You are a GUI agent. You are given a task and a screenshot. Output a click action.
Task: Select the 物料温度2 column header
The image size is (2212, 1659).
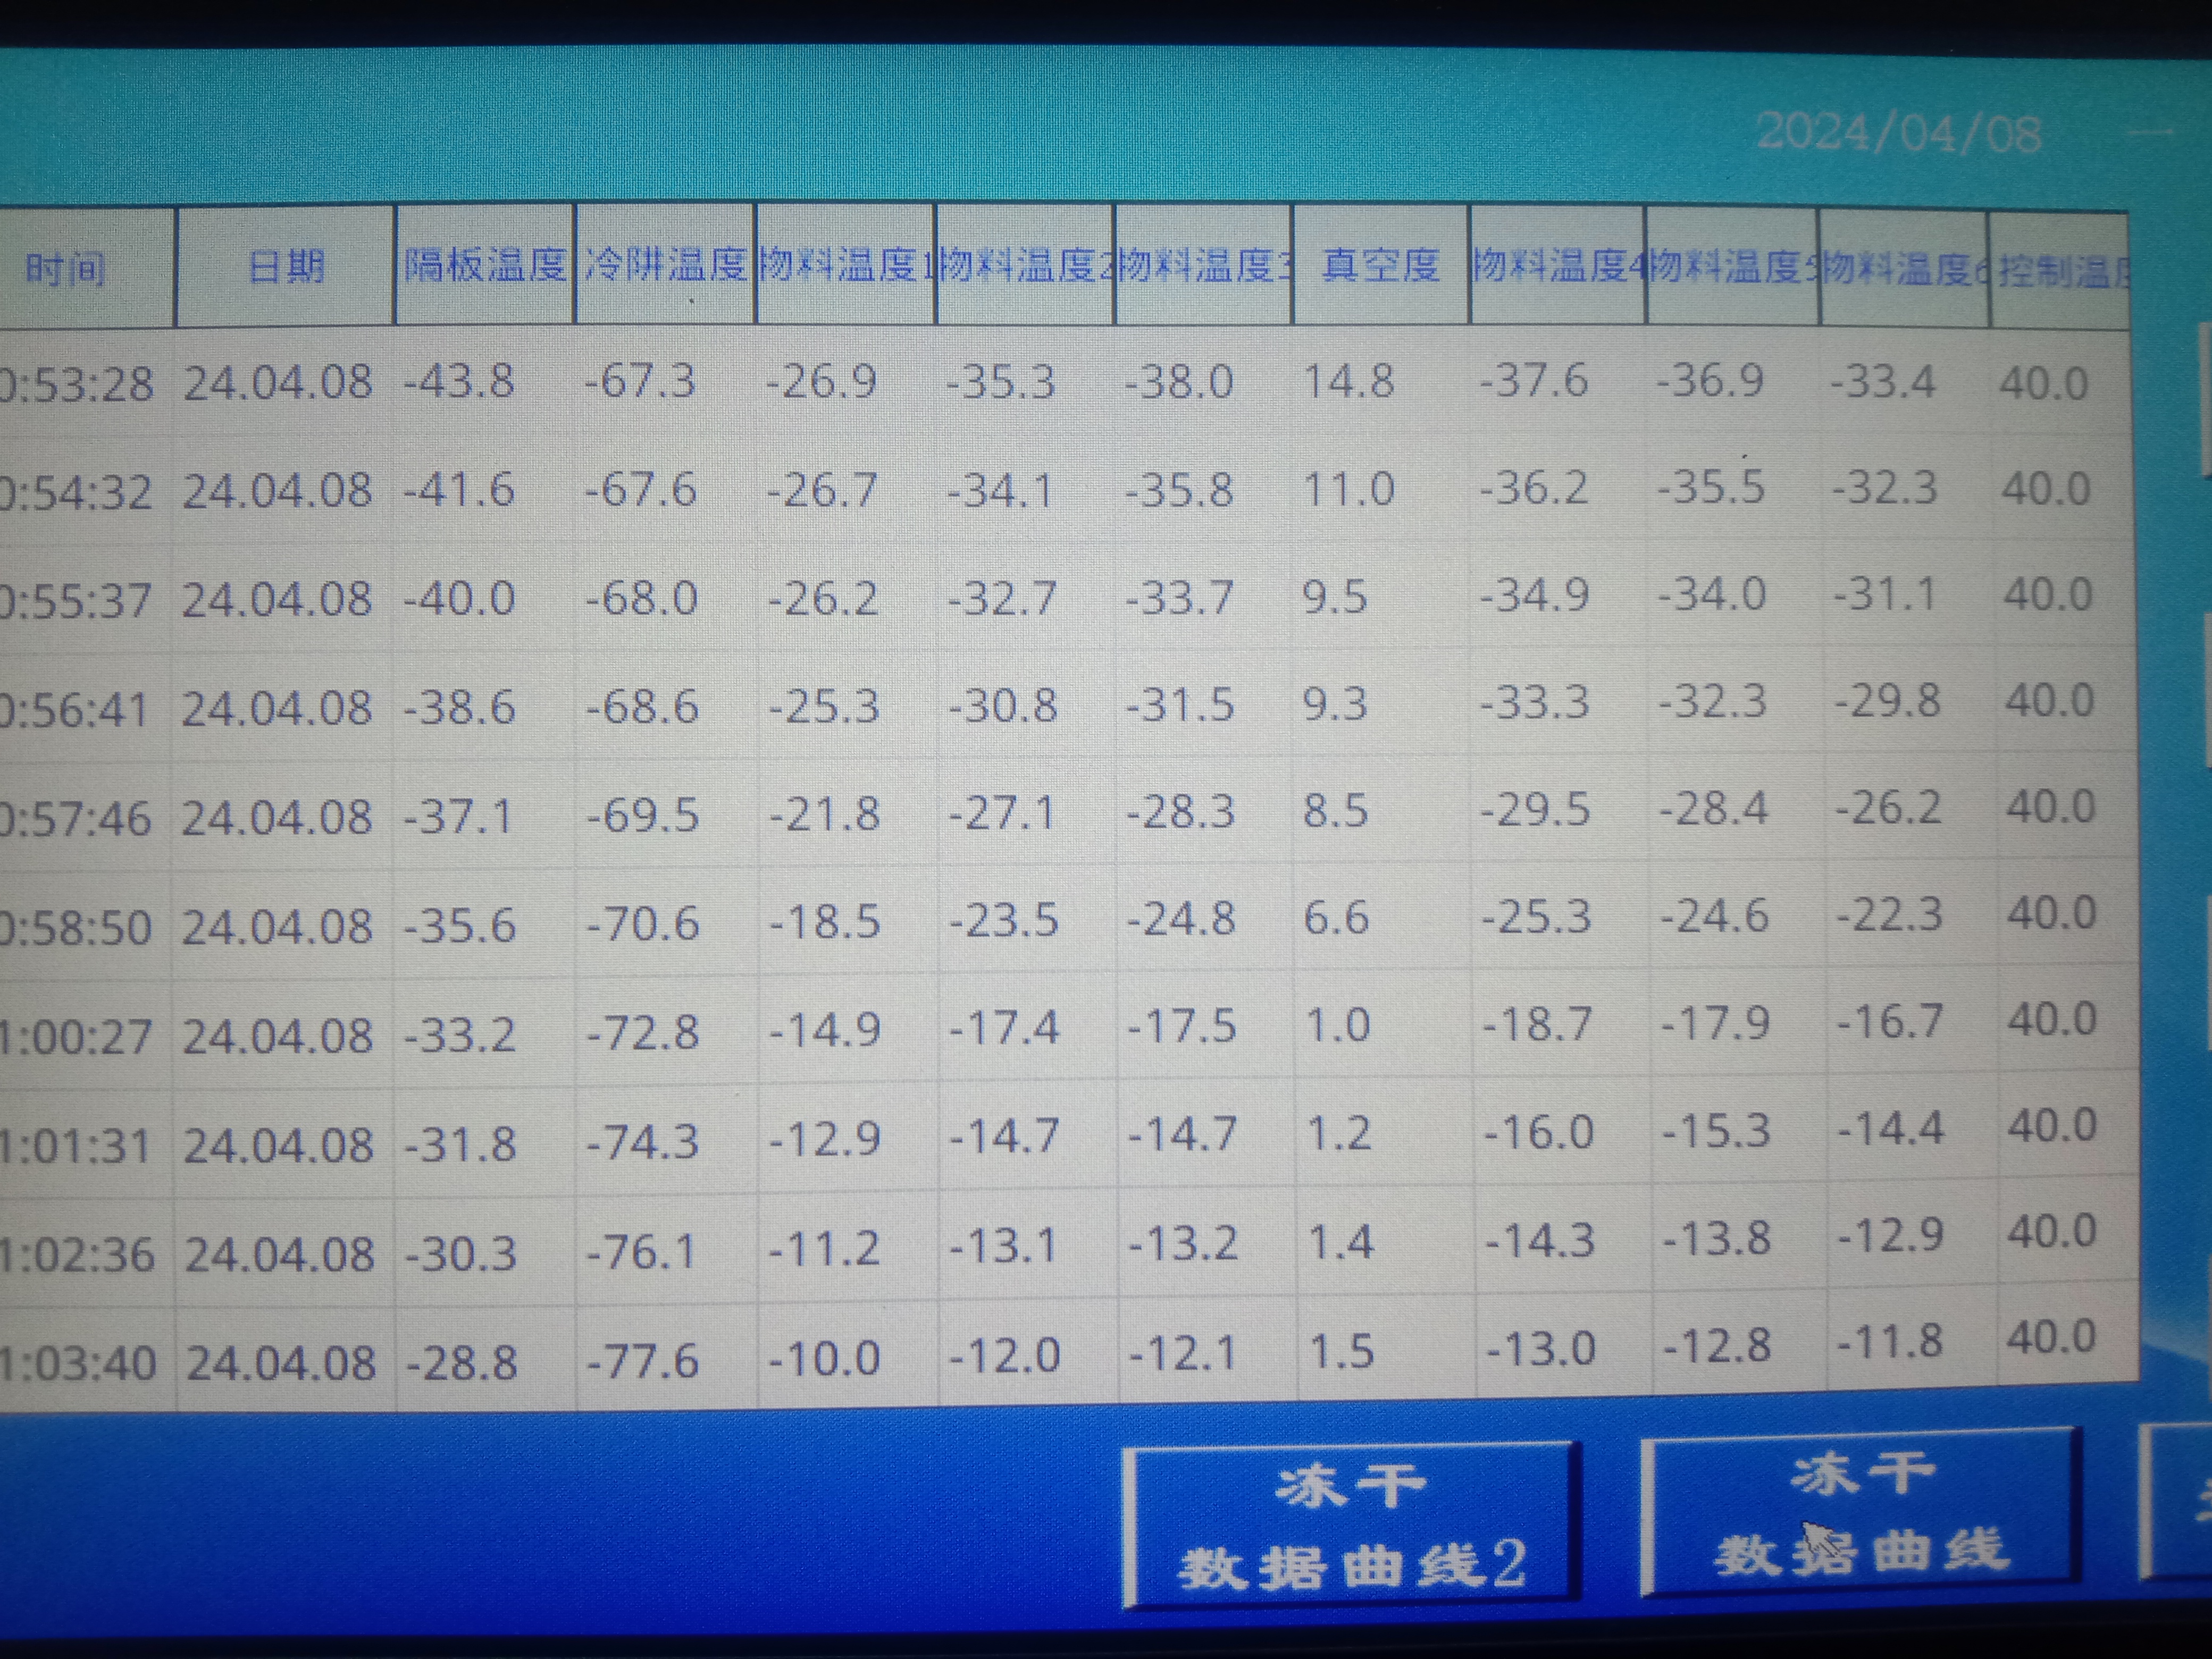pyautogui.click(x=1025, y=265)
